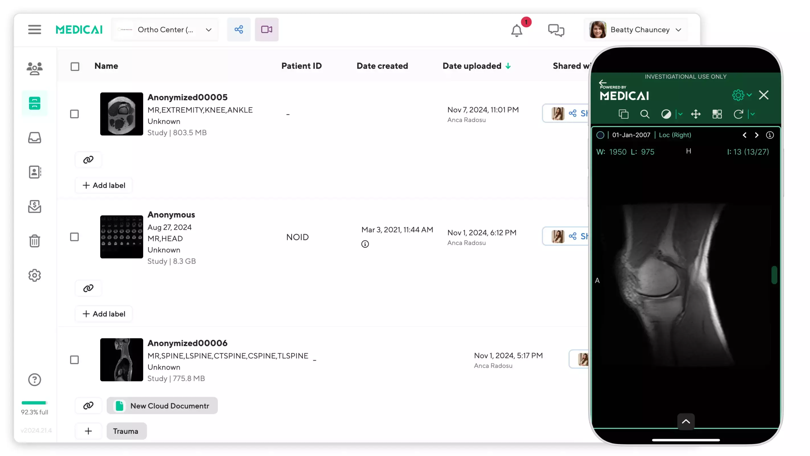Sort by Date uploaded column
The image size is (810, 456).
click(x=476, y=66)
